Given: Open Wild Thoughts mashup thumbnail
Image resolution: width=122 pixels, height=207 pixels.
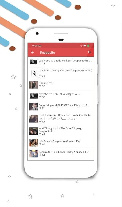Looking at the screenshot, I should coord(34,131).
